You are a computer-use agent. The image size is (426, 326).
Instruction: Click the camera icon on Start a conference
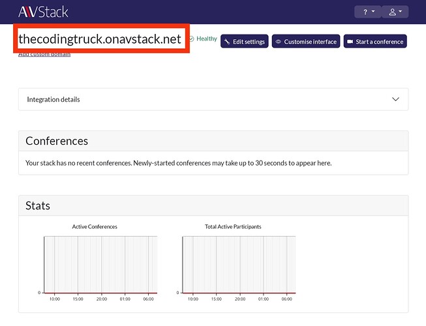pyautogui.click(x=350, y=42)
